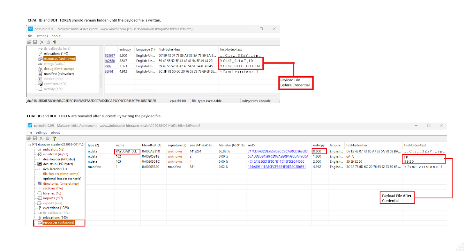Open the md5 link starting with 747CD6A32

[278, 151]
